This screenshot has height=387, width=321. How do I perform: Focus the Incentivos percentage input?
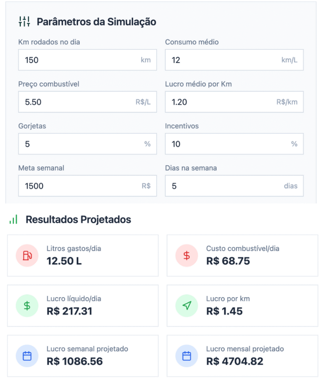click(x=227, y=144)
